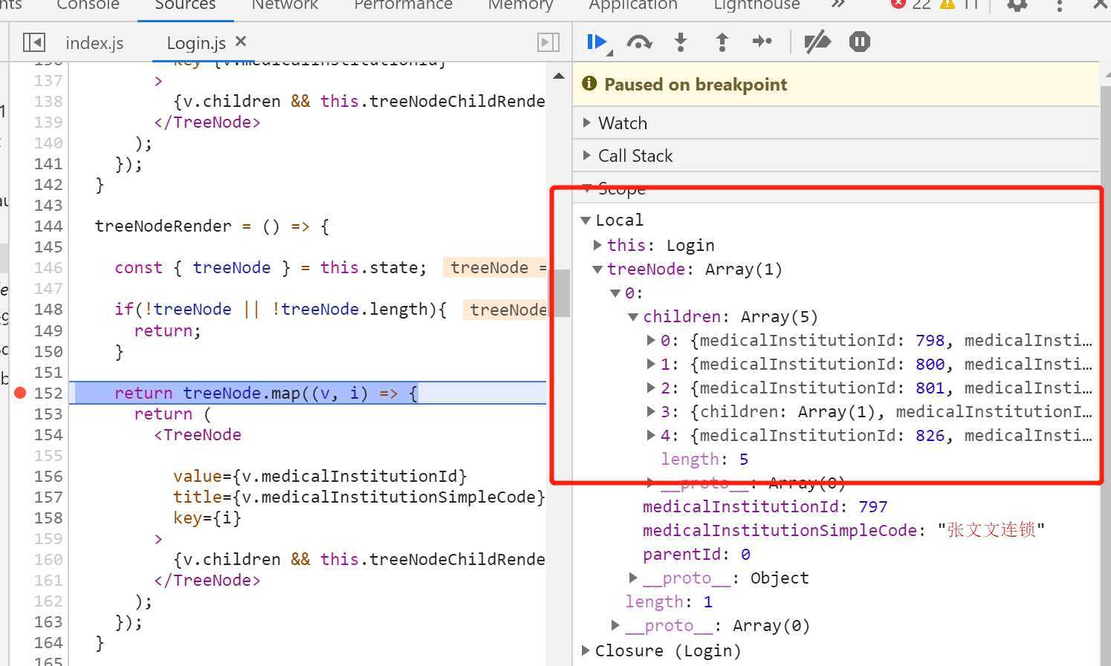This screenshot has width=1111, height=666.
Task: Deactivate breakpoints
Action: [817, 42]
